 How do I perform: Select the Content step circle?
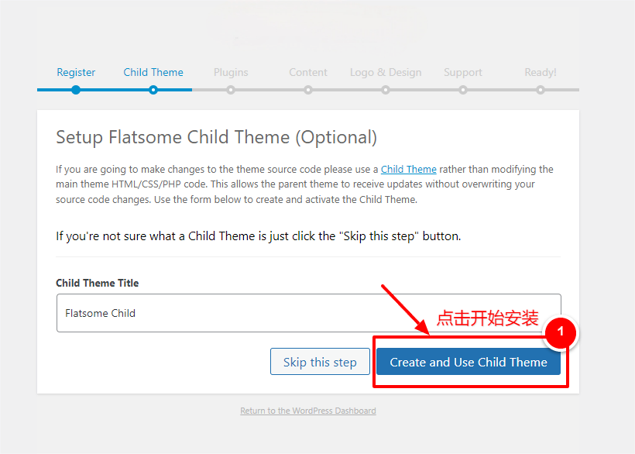307,89
